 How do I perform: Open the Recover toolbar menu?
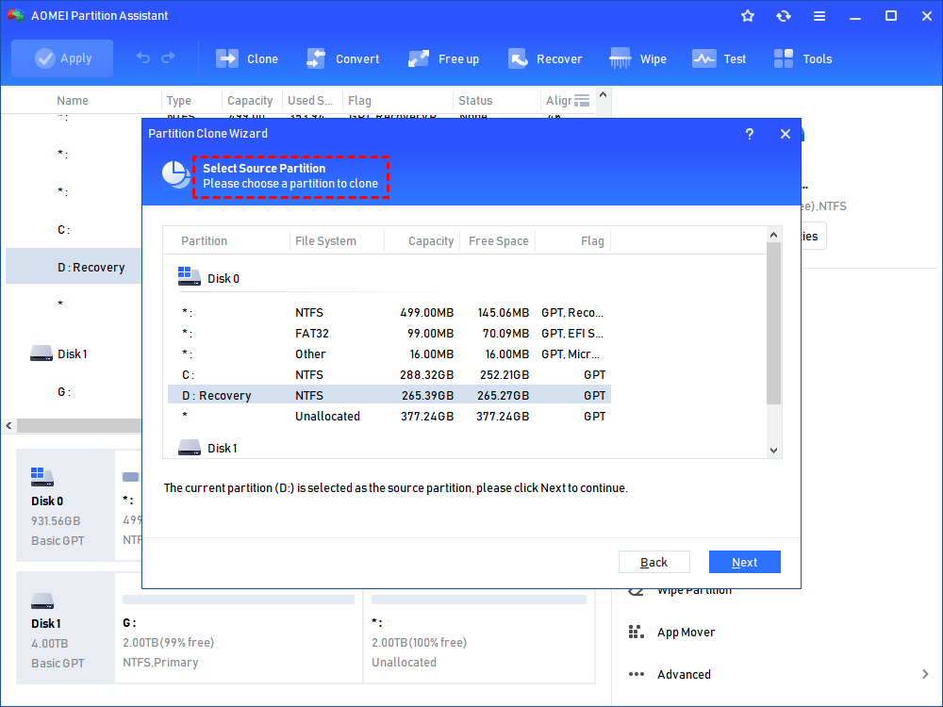click(x=545, y=58)
